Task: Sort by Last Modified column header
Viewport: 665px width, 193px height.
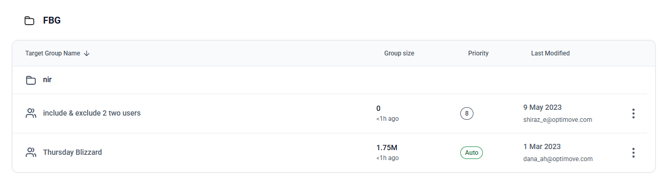Action: point(550,53)
